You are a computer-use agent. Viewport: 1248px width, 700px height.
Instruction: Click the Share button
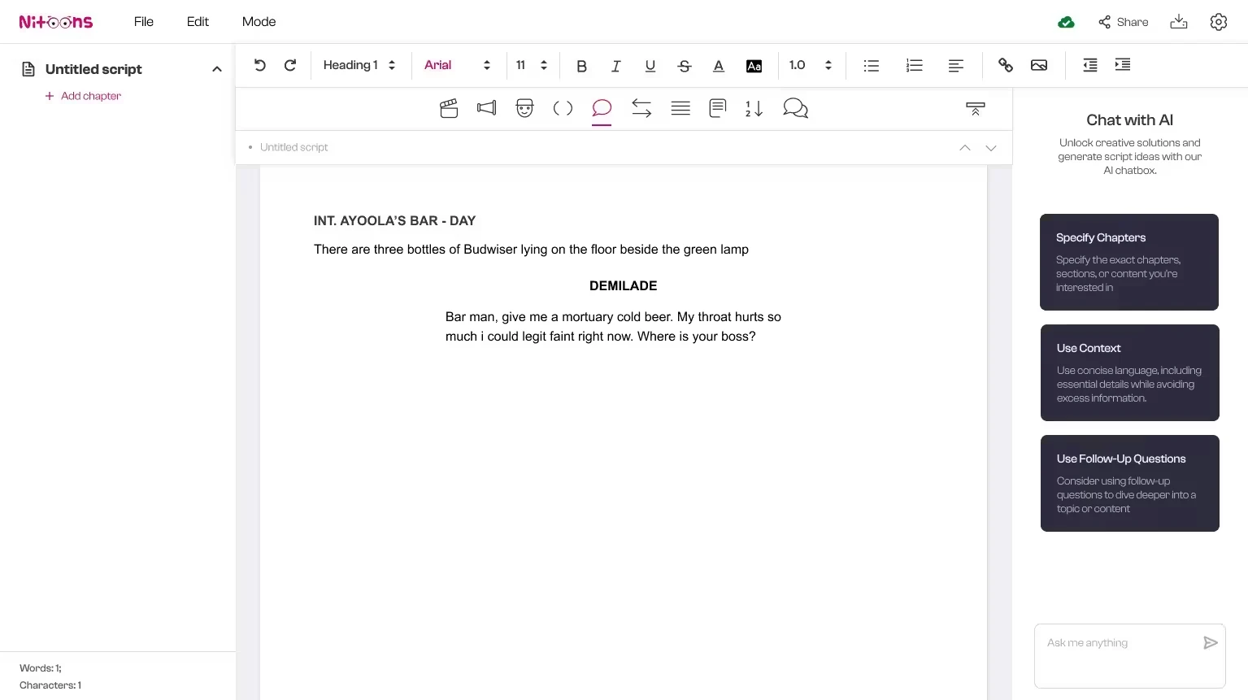tap(1123, 22)
